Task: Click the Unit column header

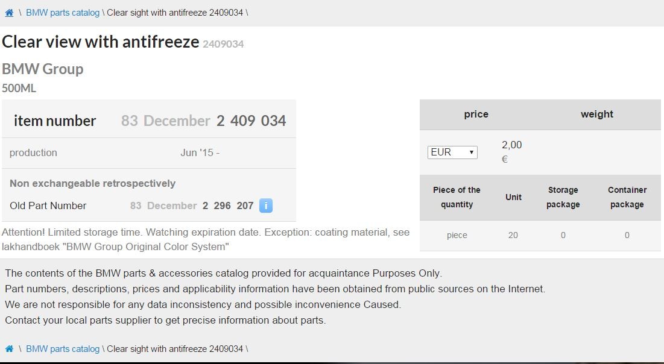Action: coord(513,197)
